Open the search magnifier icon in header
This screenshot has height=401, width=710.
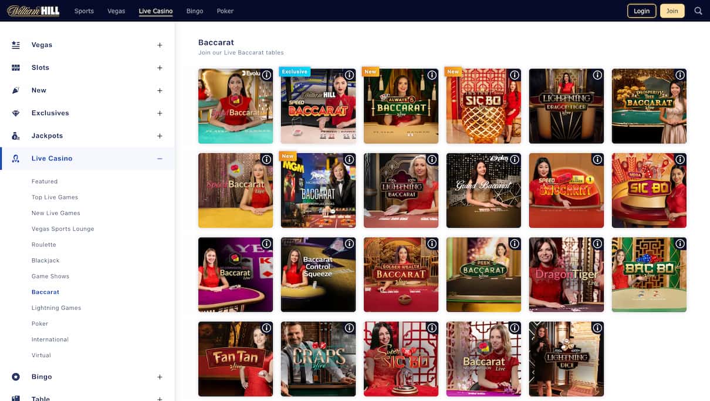pos(698,11)
